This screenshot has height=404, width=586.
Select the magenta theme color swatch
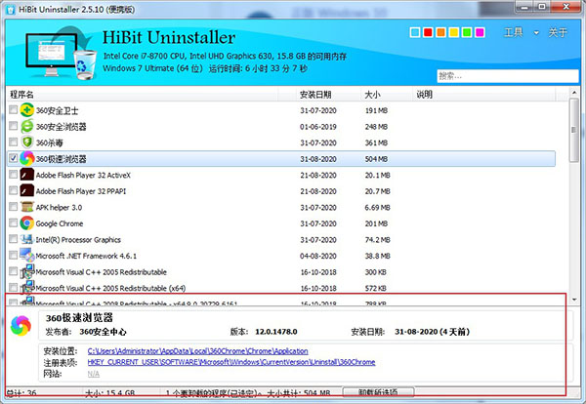tap(480, 32)
